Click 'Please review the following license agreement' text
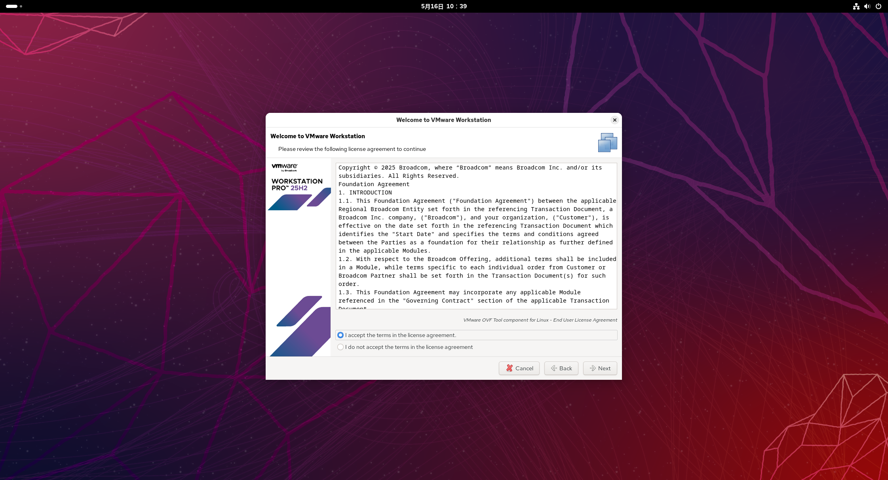 (352, 149)
